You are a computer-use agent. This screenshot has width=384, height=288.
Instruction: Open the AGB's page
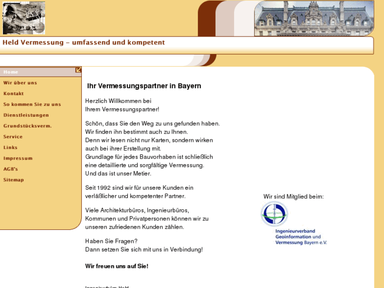click(11, 169)
